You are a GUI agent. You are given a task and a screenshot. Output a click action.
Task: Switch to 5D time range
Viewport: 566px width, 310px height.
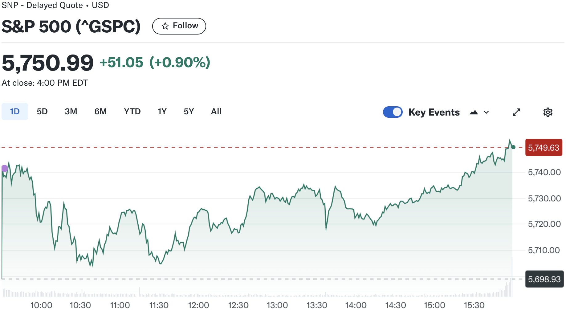[42, 112]
